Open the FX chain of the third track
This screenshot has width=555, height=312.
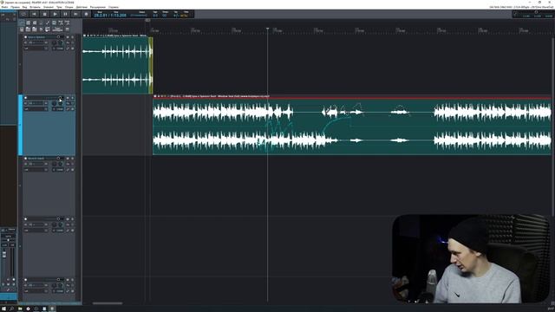68,164
